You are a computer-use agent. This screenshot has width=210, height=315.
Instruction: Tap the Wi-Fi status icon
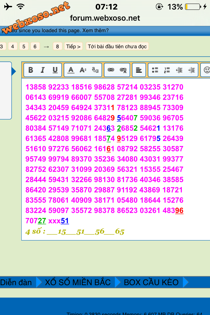[20, 7]
